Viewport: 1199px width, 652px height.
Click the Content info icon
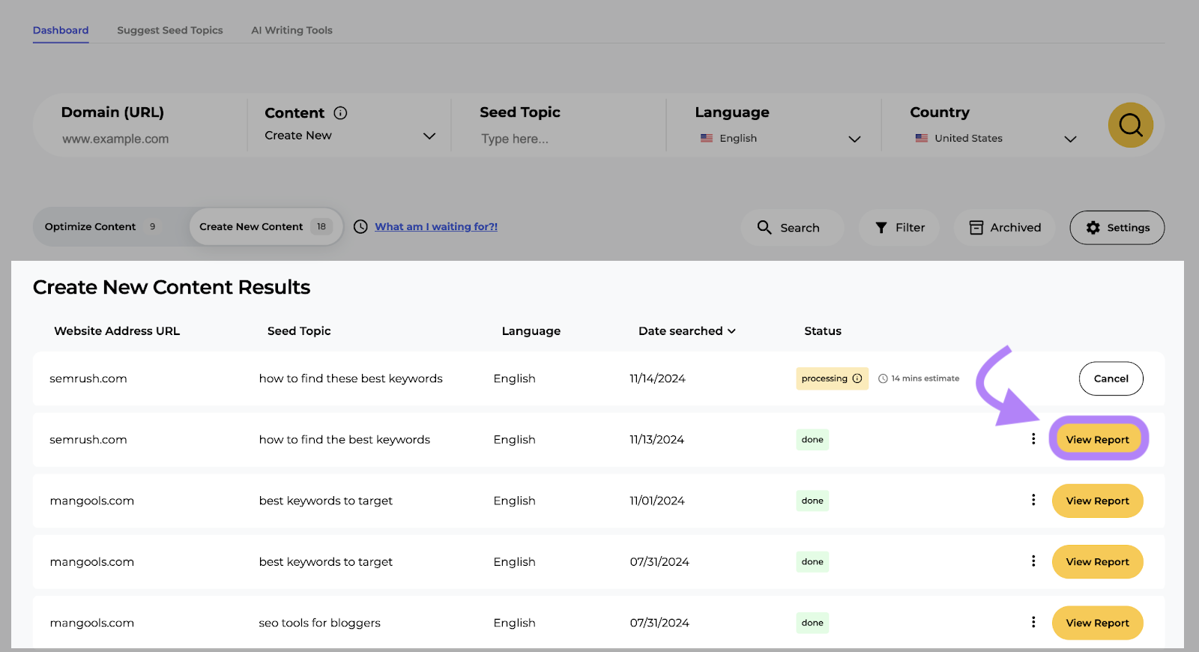tap(340, 113)
